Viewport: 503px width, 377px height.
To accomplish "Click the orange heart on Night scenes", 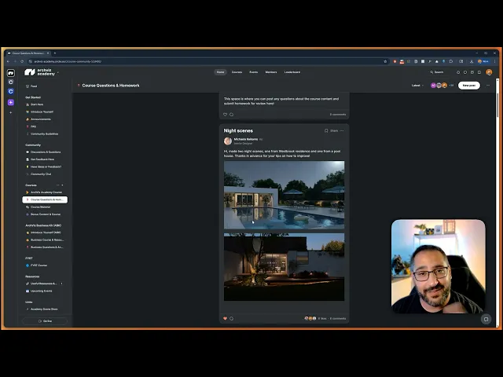I will [225, 318].
